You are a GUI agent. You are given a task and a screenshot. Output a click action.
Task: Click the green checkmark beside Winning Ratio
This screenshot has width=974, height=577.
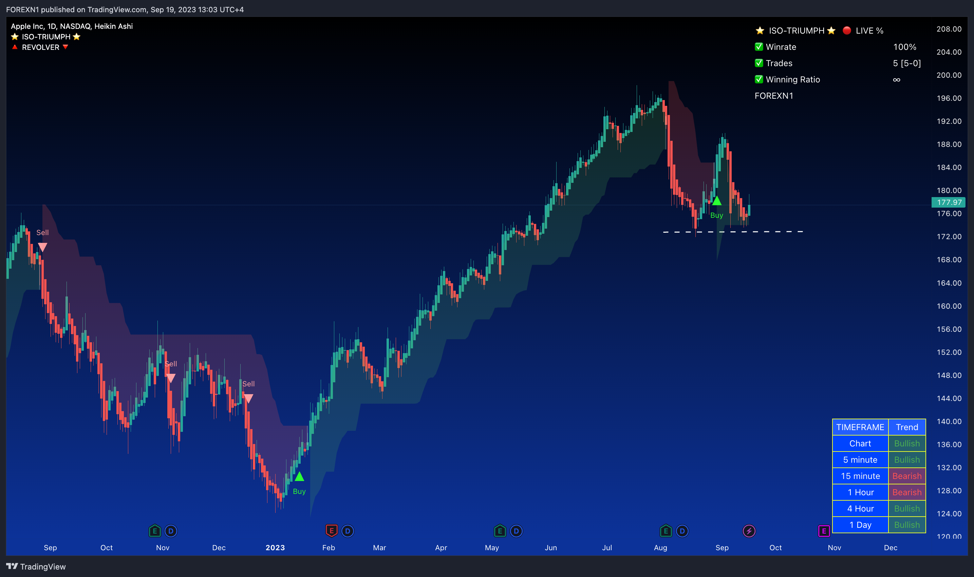click(759, 79)
